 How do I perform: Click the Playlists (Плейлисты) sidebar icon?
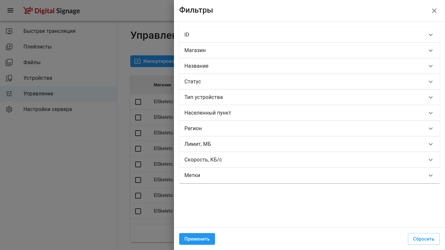click(9, 47)
